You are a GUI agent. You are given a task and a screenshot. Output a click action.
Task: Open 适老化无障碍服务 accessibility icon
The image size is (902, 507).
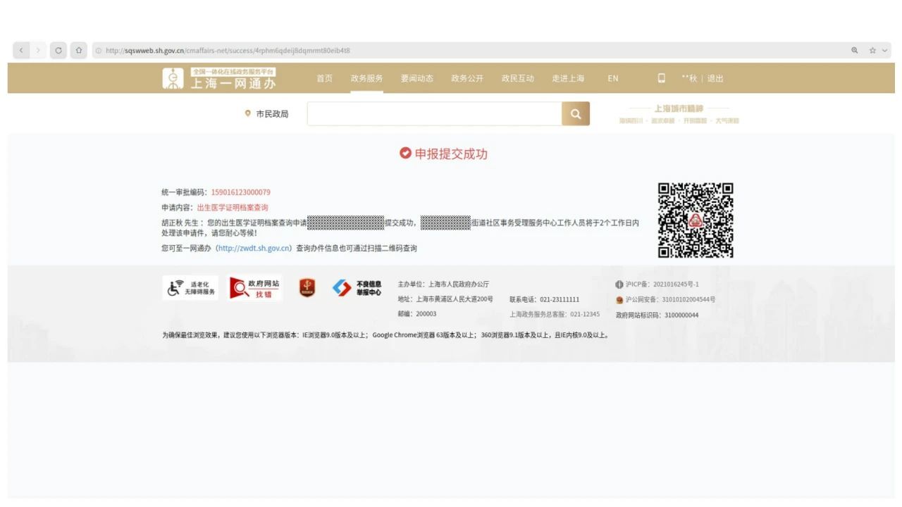pyautogui.click(x=190, y=288)
